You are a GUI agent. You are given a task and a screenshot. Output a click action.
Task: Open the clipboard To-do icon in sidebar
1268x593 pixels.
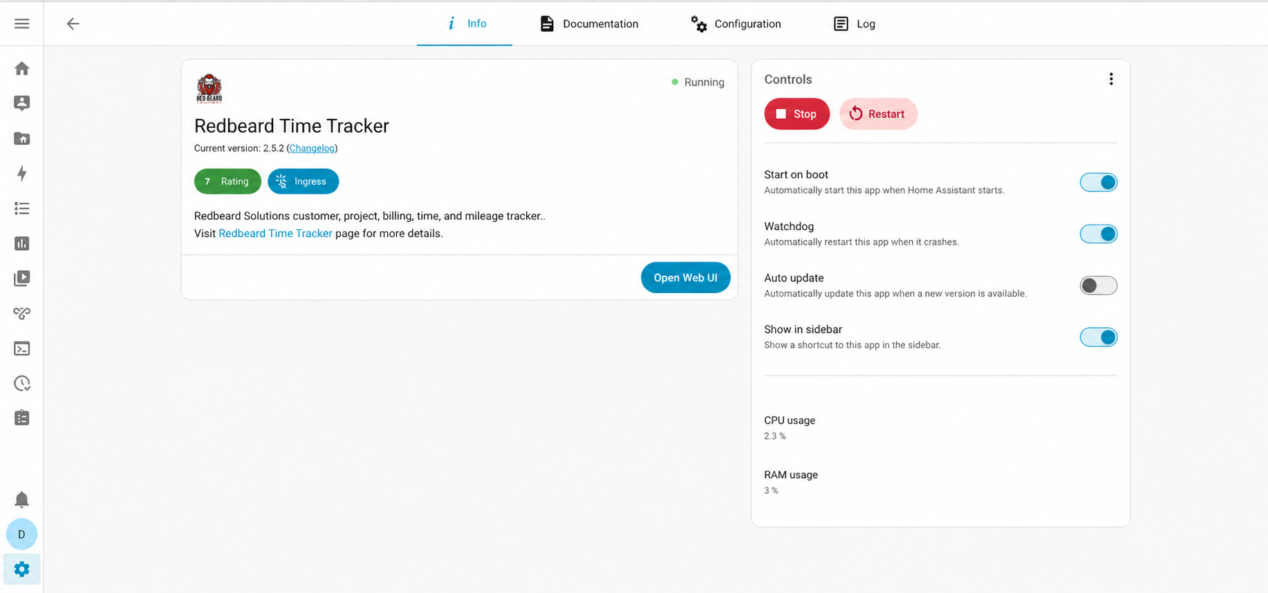click(x=21, y=417)
